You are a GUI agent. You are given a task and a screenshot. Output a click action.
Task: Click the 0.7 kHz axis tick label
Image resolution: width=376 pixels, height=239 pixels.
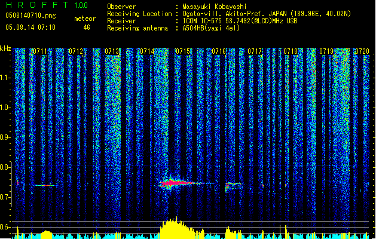5,197
